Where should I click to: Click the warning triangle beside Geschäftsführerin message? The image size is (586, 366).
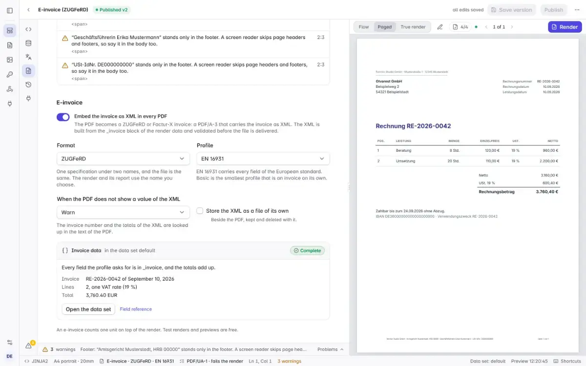[65, 38]
